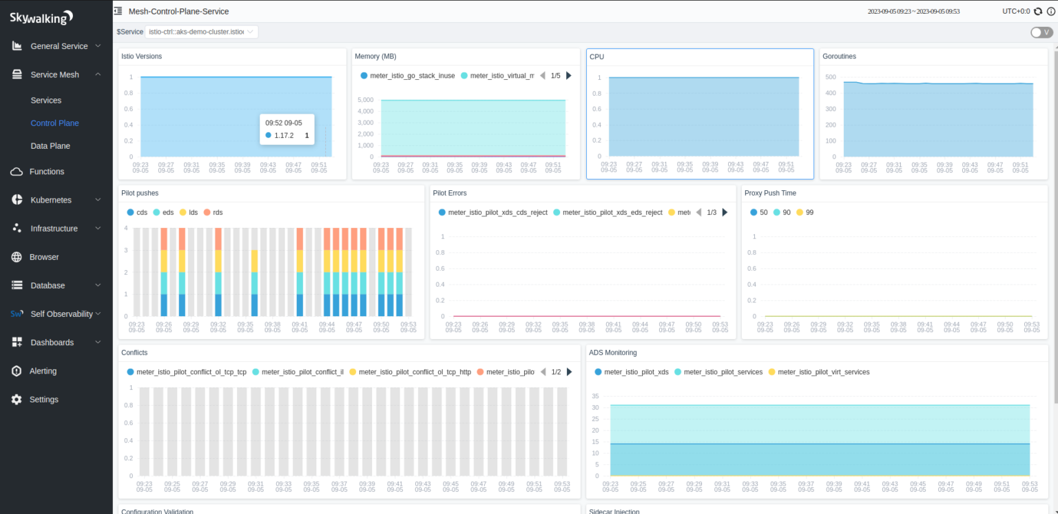Open the Functions cloud icon
This screenshot has height=514, width=1058.
[15, 172]
